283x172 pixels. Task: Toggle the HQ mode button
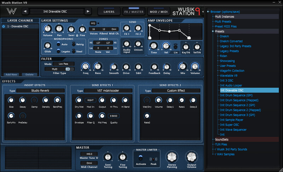[x=93, y=23]
